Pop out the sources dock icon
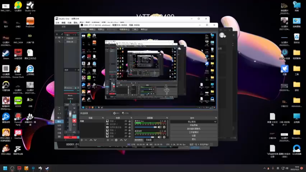The width and height of the screenshot is (306, 172). coord(131,118)
